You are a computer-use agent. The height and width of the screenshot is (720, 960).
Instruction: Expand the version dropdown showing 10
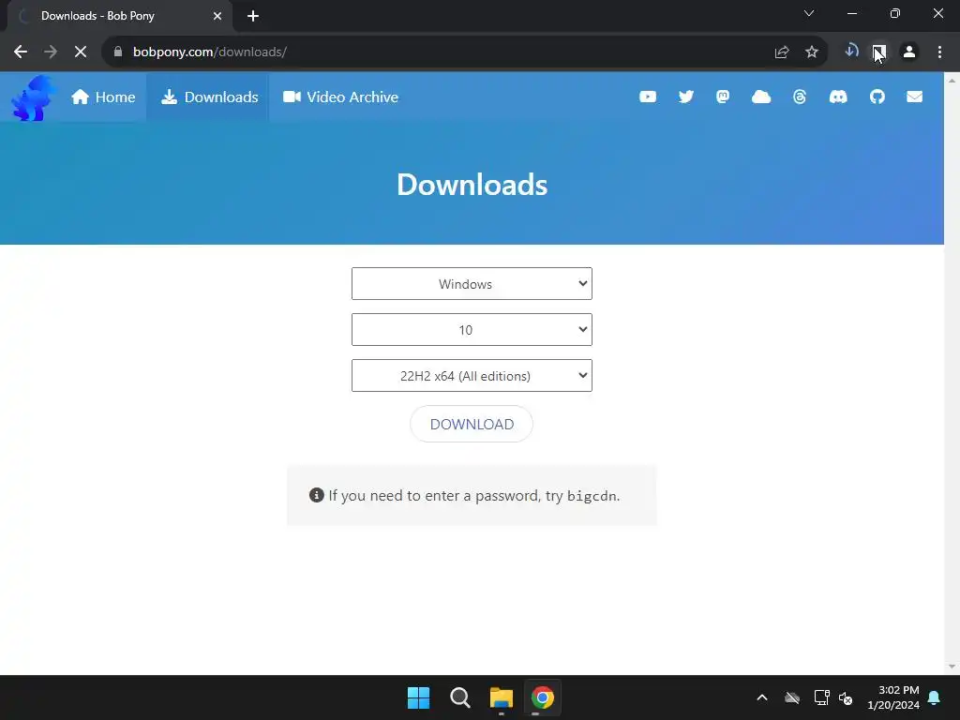pyautogui.click(x=472, y=329)
